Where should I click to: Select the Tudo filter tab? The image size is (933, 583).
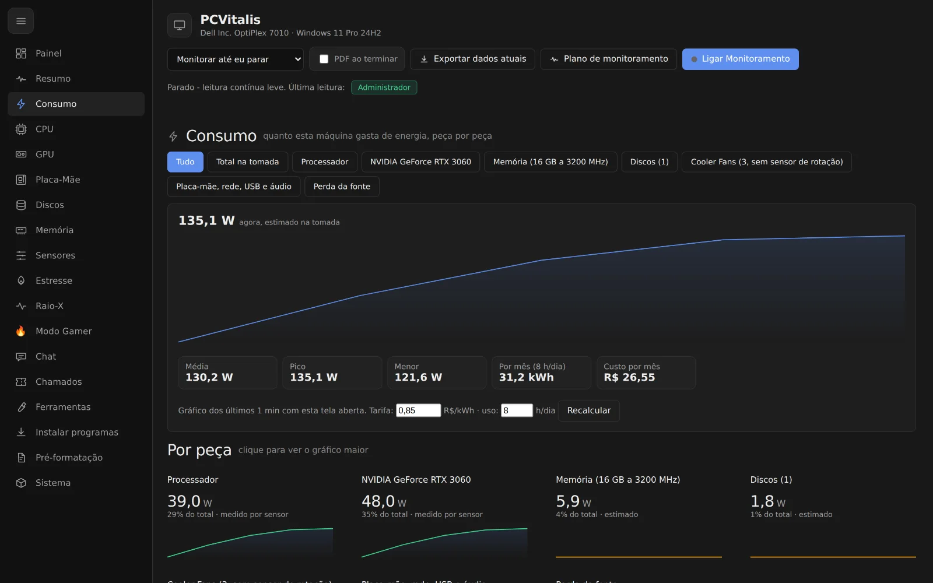[x=185, y=162]
